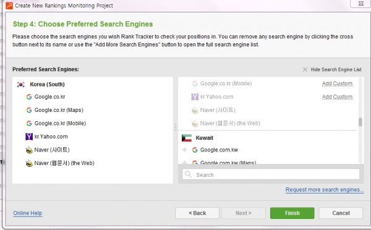This screenshot has width=371, height=230.
Task: Add Custom for Google.co.kr (Mobile)
Action: pos(337,83)
